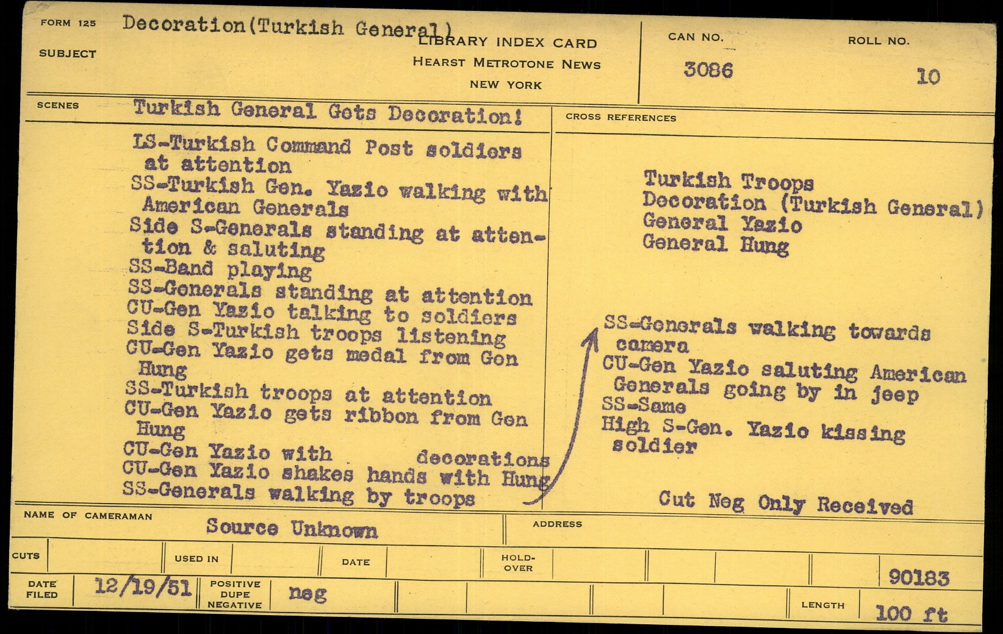Image resolution: width=1003 pixels, height=634 pixels.
Task: Click the 'Hearst Metrotone News' heading
Action: coord(506,63)
